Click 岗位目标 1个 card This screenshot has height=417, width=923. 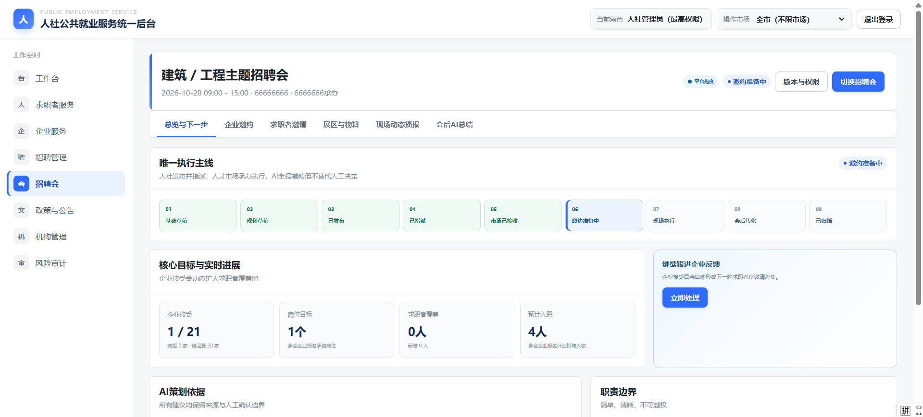pyautogui.click(x=337, y=330)
